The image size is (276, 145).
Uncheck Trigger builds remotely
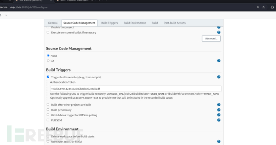[x=48, y=77]
